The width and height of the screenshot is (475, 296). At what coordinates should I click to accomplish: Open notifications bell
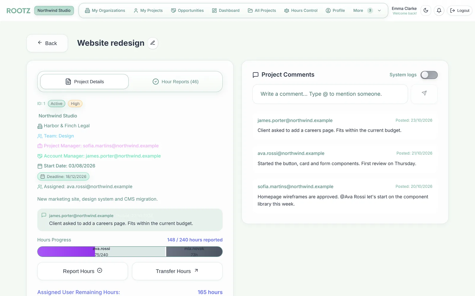pos(439,10)
